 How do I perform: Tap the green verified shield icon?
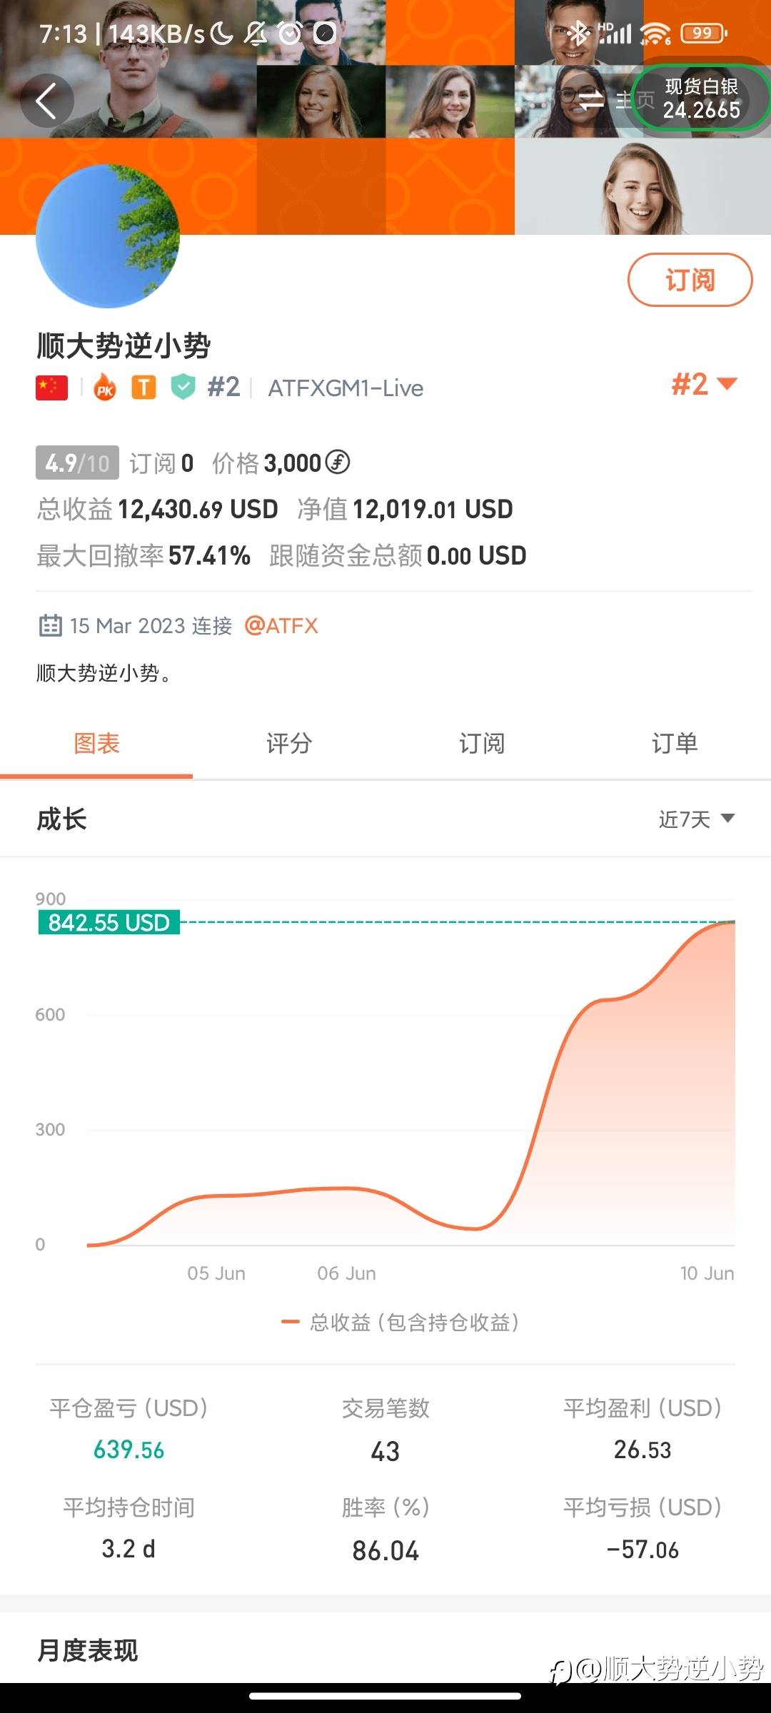coord(183,387)
